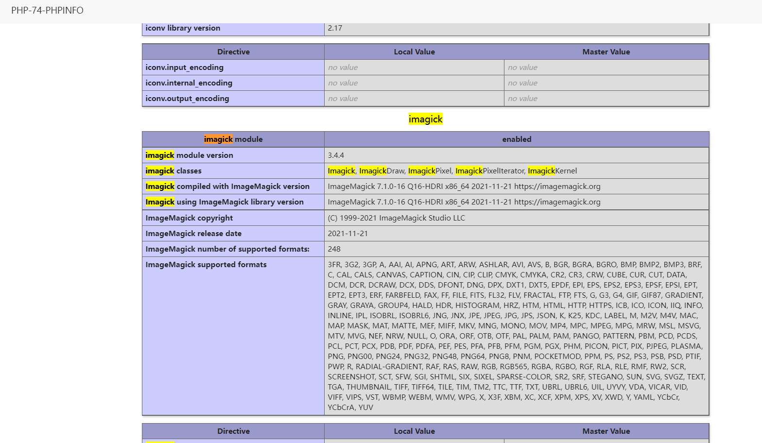
Task: Click the 'imagick classes' label
Action: tap(173, 171)
